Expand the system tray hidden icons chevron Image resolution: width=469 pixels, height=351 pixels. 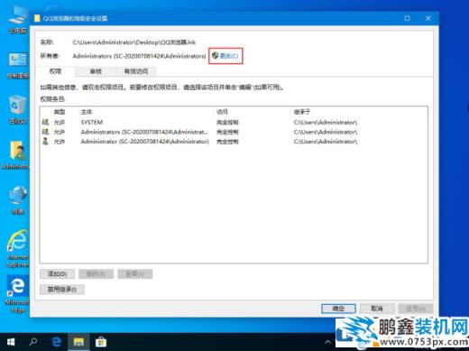click(327, 342)
